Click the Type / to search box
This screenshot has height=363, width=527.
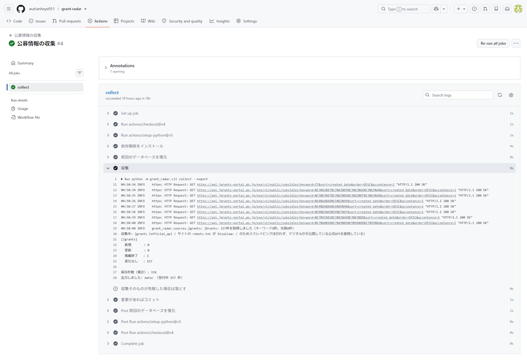point(403,9)
